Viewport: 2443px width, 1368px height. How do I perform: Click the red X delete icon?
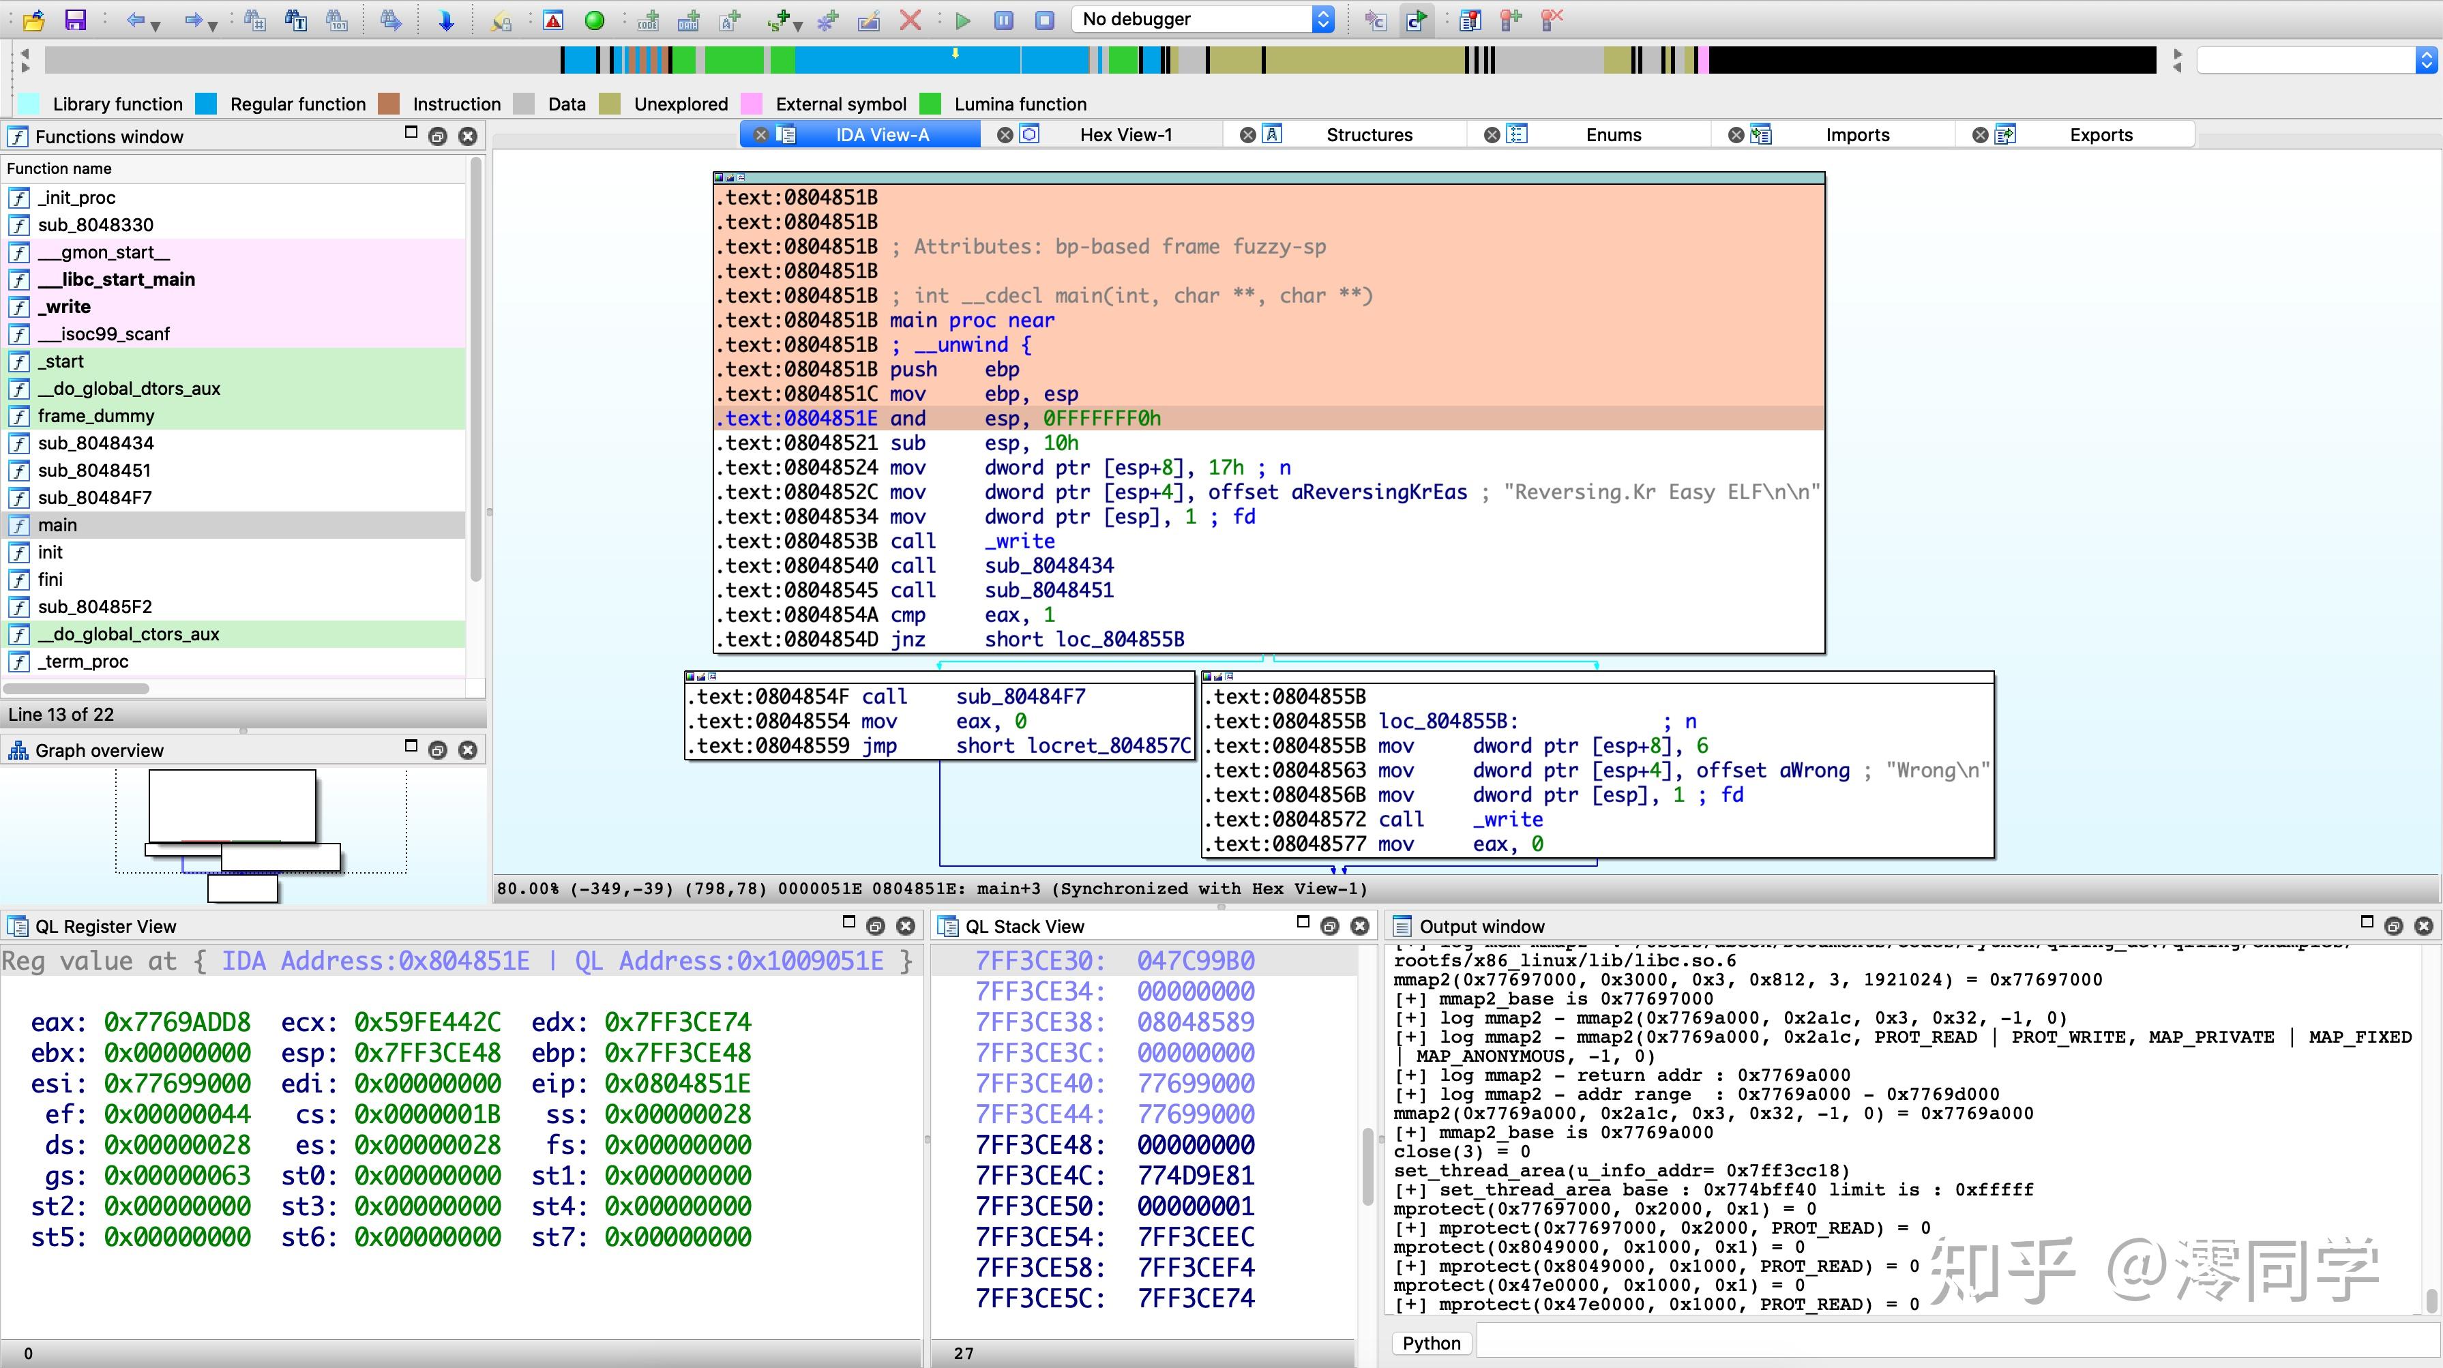tap(910, 20)
